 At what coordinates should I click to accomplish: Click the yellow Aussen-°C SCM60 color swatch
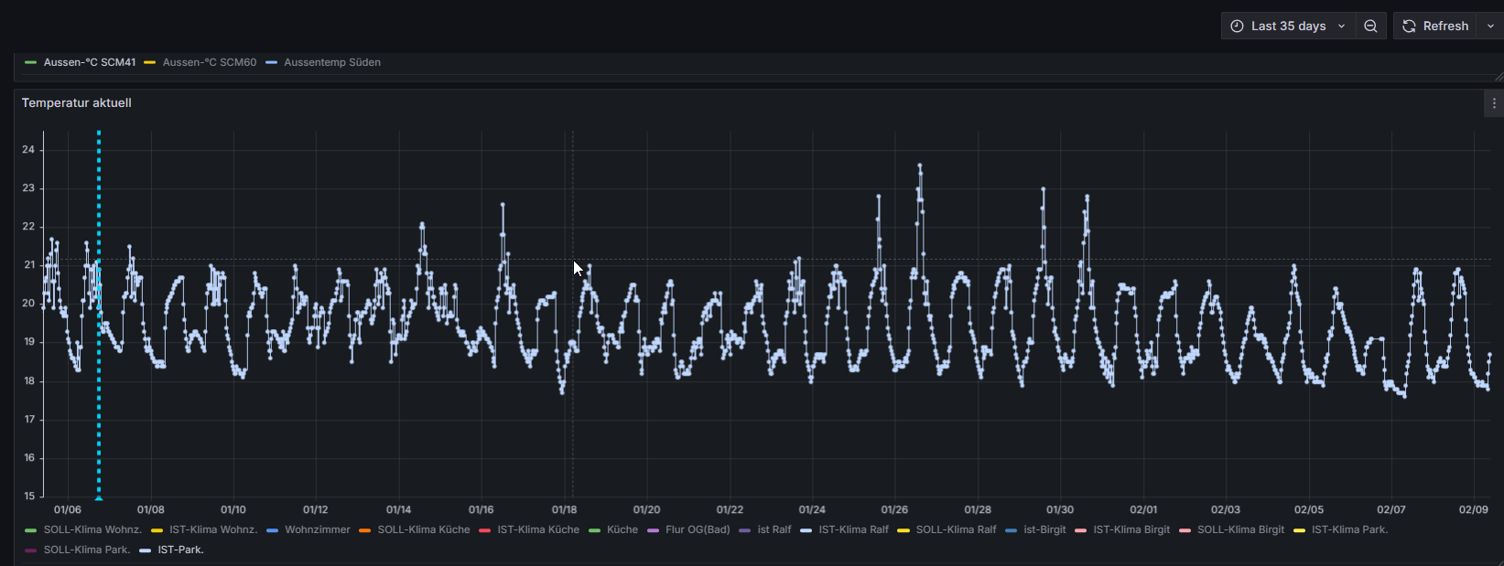(x=150, y=63)
